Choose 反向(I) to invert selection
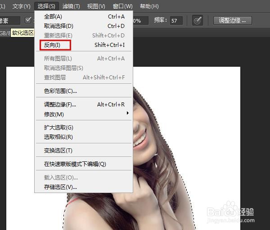 pyautogui.click(x=84, y=45)
